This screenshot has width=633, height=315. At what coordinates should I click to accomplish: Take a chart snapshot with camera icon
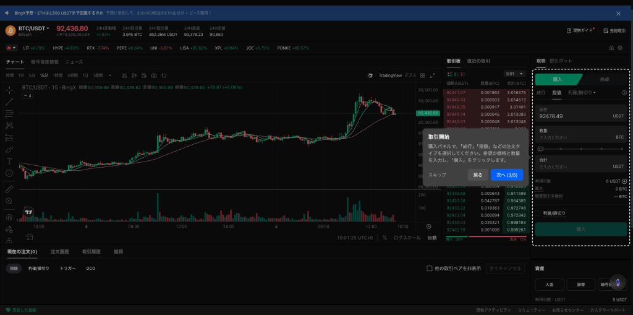tap(154, 76)
